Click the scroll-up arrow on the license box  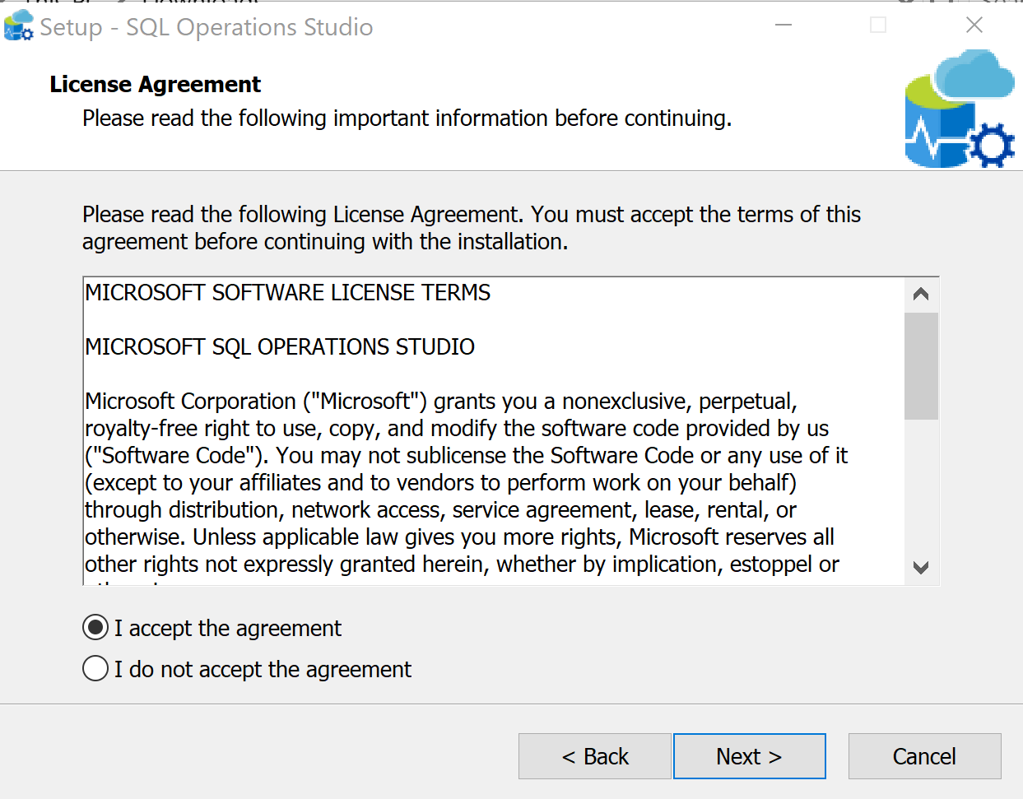click(x=922, y=293)
